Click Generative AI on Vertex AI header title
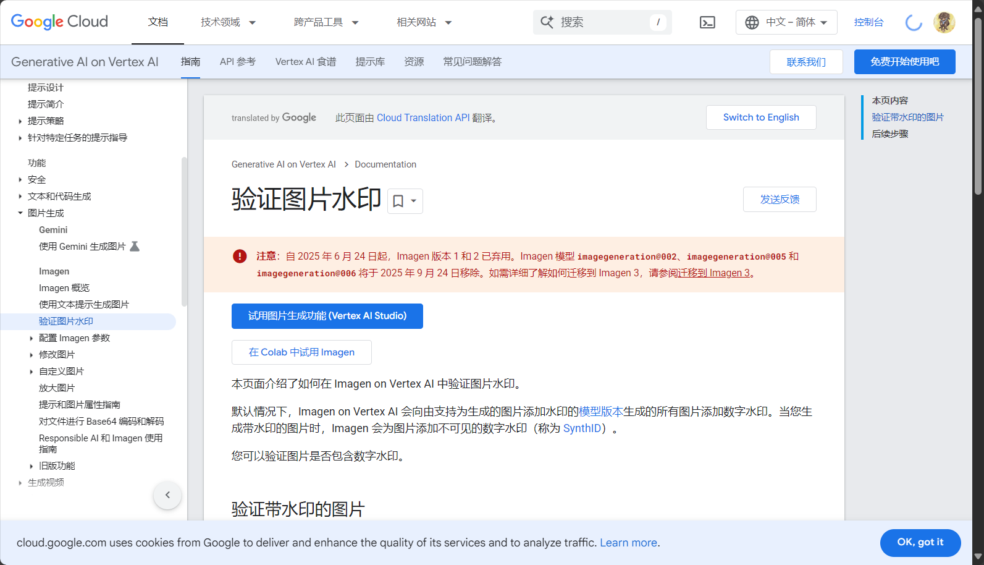The height and width of the screenshot is (565, 984). click(x=85, y=62)
